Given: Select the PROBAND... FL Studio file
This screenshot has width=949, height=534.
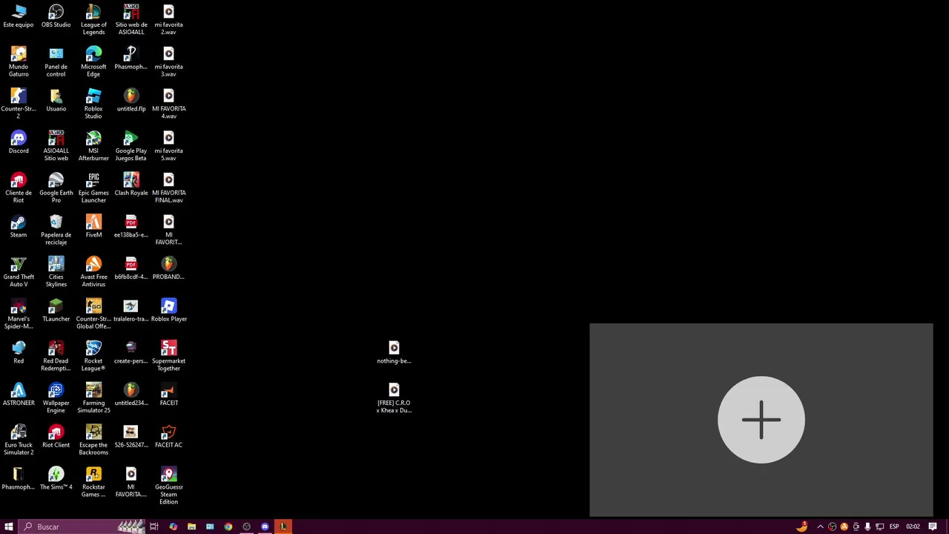Looking at the screenshot, I should pos(168,268).
